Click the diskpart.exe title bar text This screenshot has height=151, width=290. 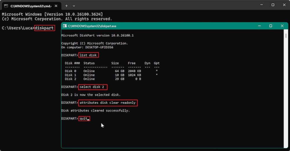click(x=92, y=26)
